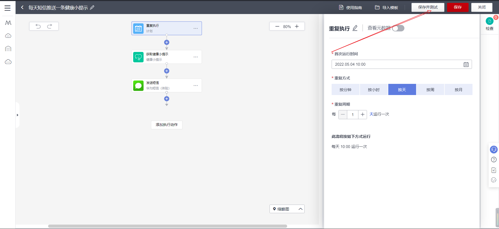Click the repeat period number field

(x=353, y=114)
